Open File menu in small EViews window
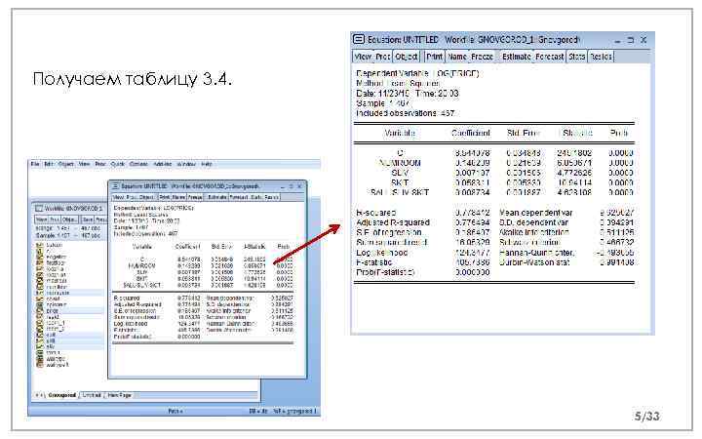Screen dimensions: 702x439 (35, 164)
